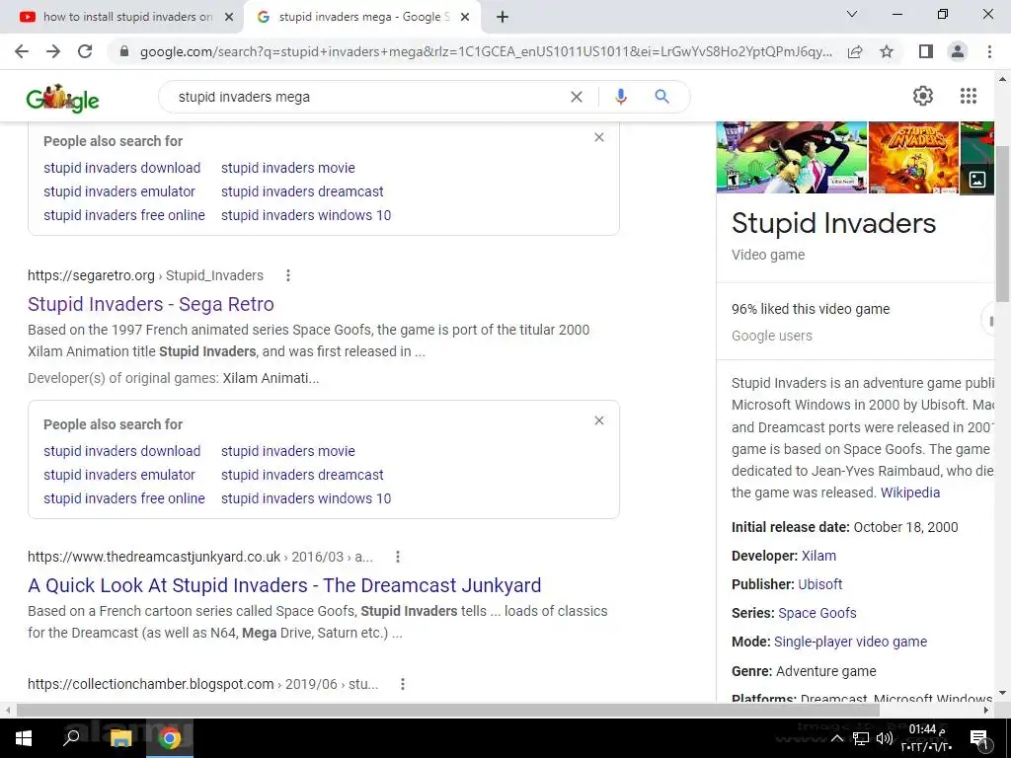View site information lock icon
Screen dimensions: 1011x758
click(x=124, y=51)
